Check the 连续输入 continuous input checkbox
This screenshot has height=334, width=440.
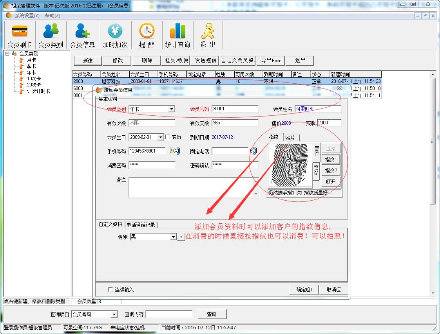tap(110, 289)
